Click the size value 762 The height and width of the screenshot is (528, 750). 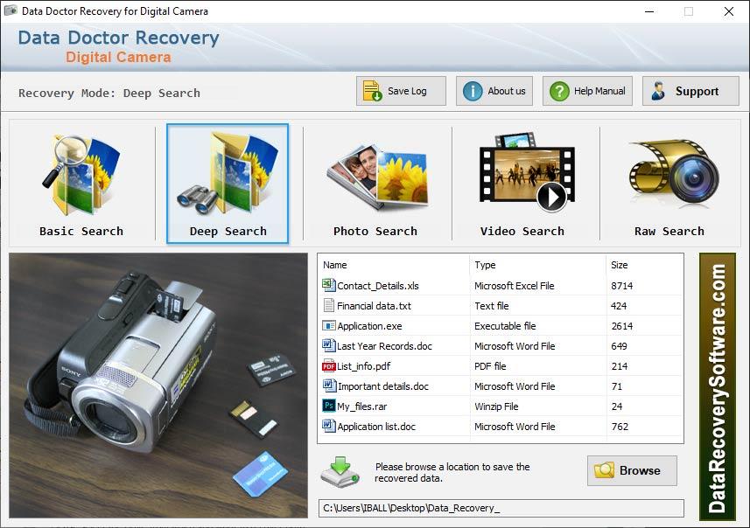(620, 427)
